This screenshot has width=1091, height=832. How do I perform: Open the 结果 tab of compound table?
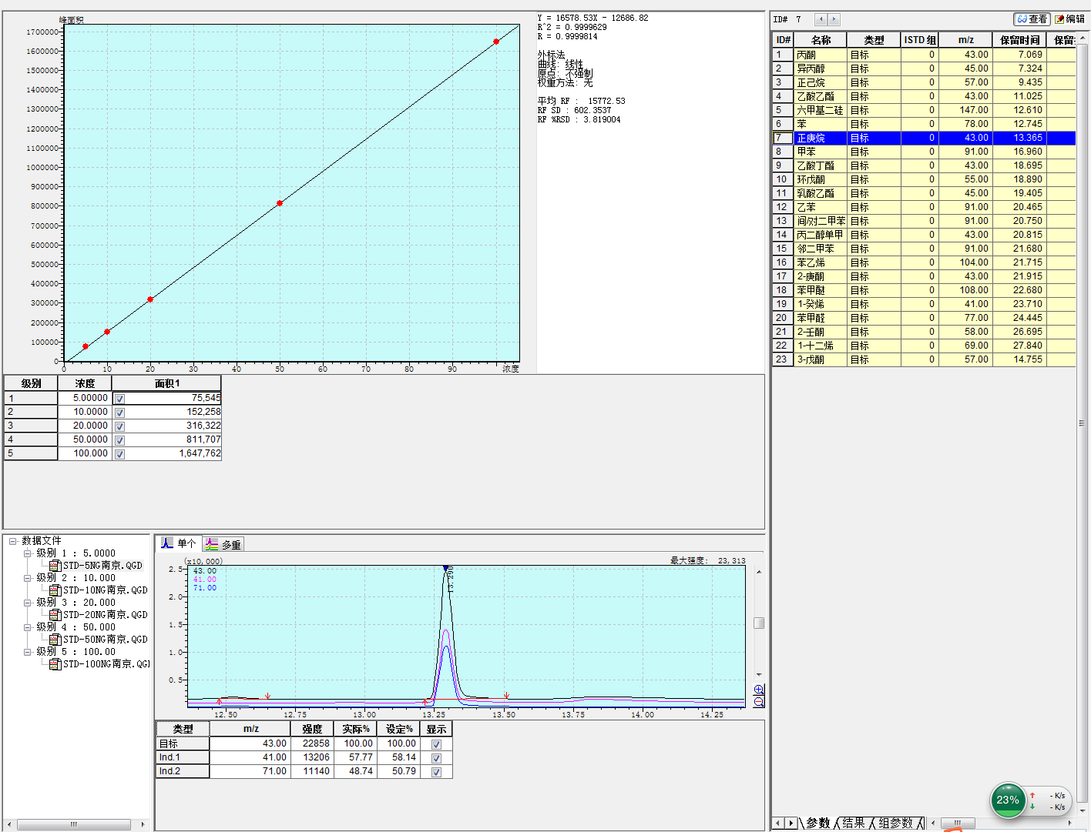coord(854,823)
